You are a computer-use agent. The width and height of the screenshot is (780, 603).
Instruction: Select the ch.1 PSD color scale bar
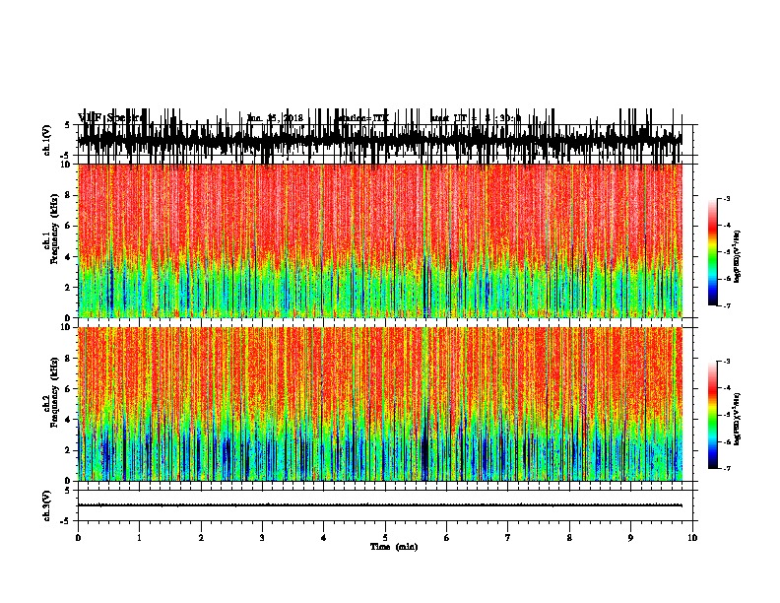713,252
